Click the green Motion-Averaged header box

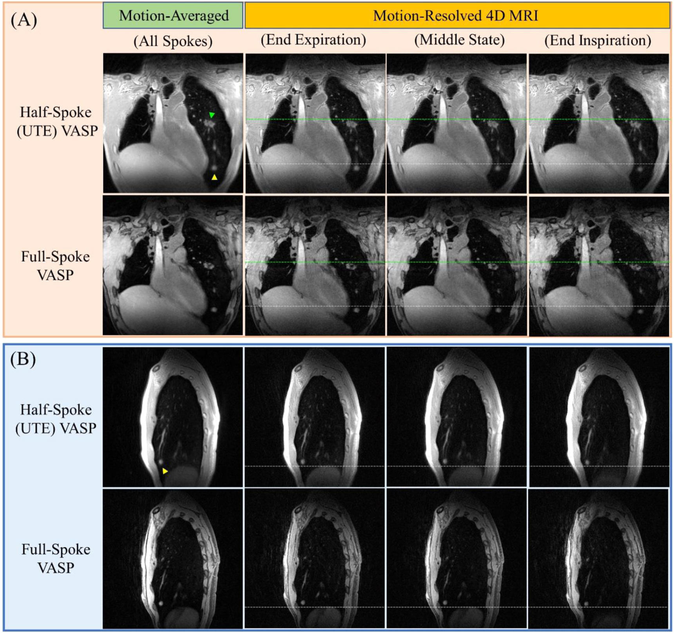tap(173, 16)
